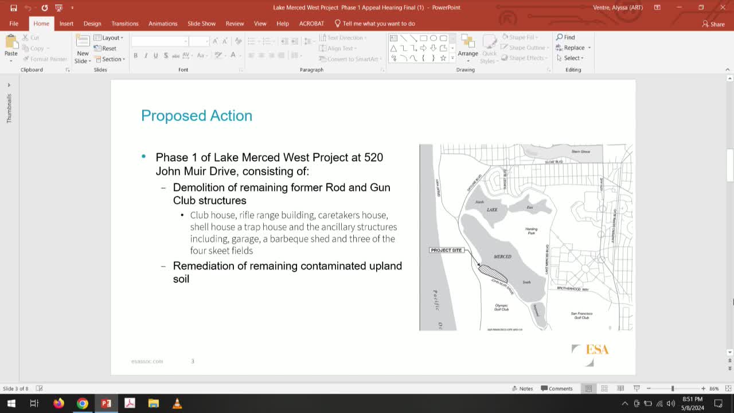The height and width of the screenshot is (413, 734).
Task: Open the Layout dropdown
Action: pyautogui.click(x=108, y=37)
